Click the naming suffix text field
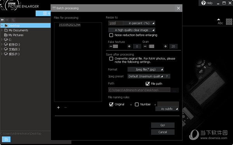Screen dimensions: 233x145 coord(168,104)
